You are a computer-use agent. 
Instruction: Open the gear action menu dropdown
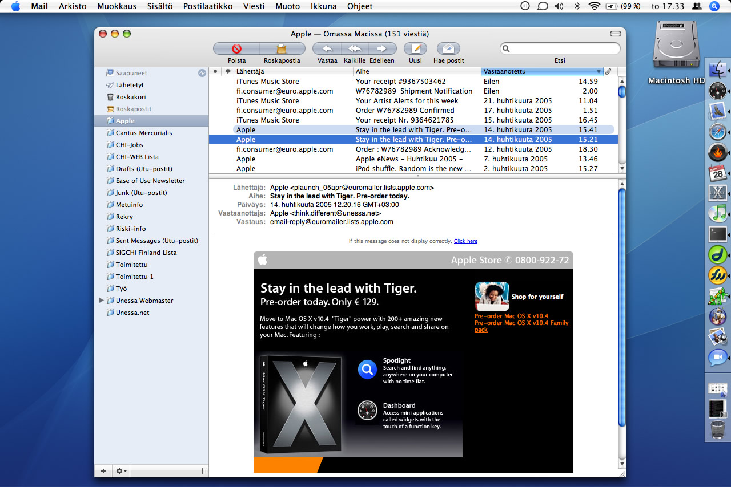[x=121, y=471]
